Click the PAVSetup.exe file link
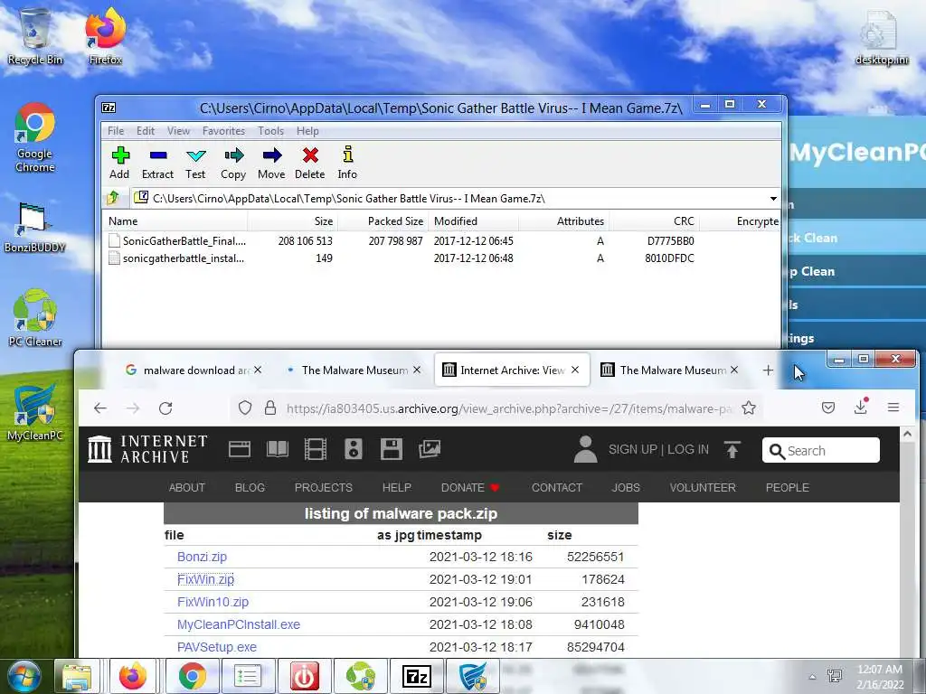 point(217,647)
